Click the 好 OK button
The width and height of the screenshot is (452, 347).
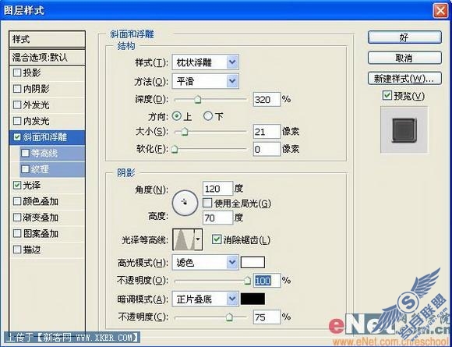coord(404,37)
